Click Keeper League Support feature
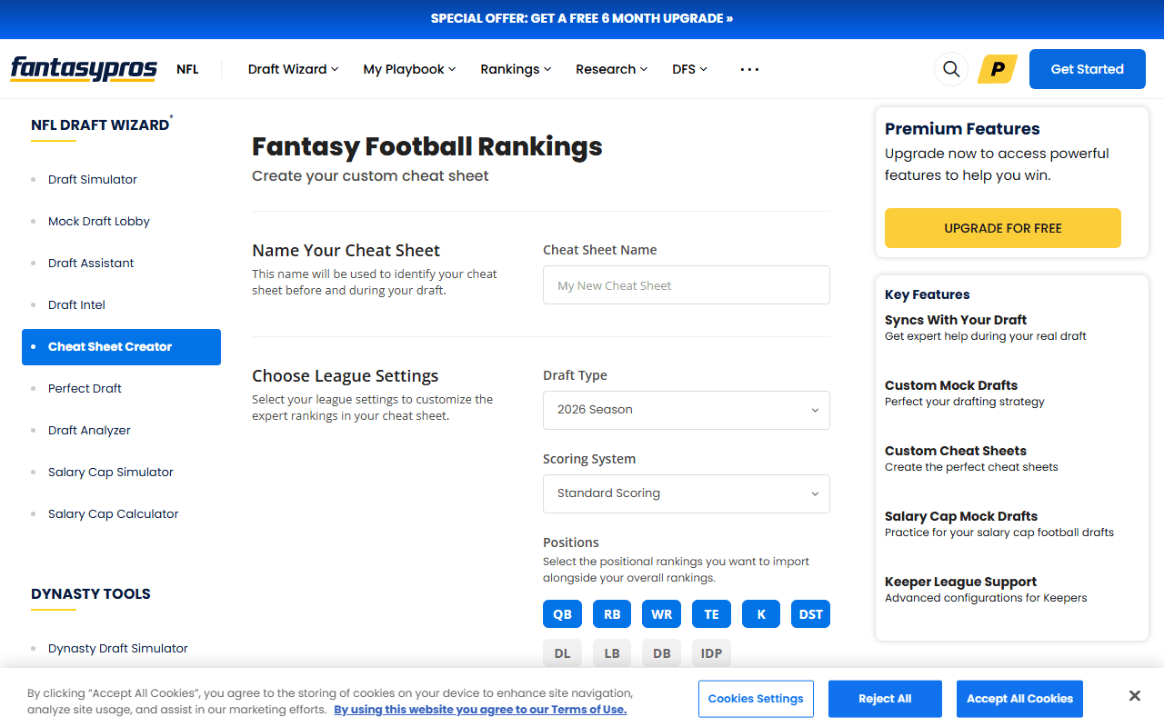1164x727 pixels. [x=960, y=582]
